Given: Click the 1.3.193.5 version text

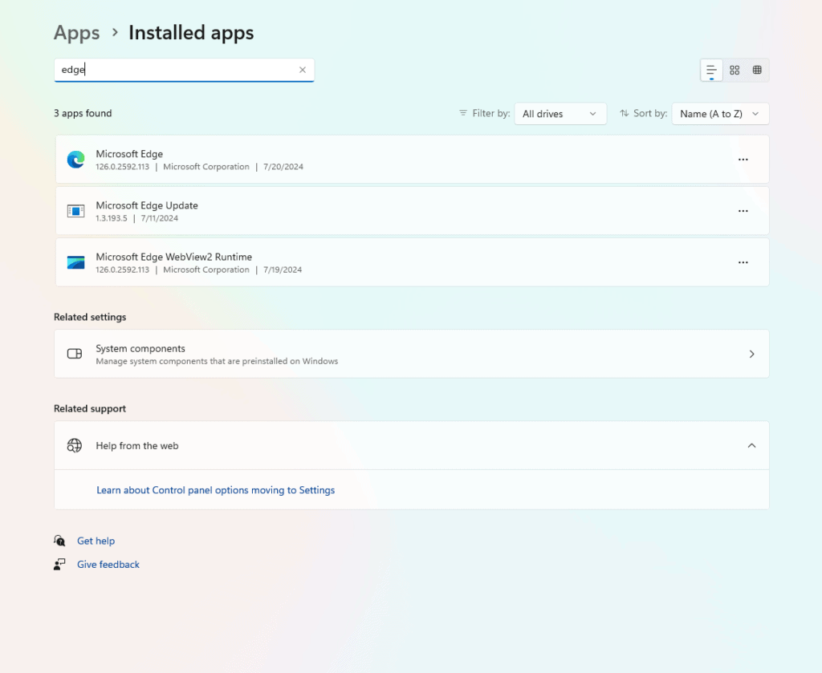Looking at the screenshot, I should (111, 218).
